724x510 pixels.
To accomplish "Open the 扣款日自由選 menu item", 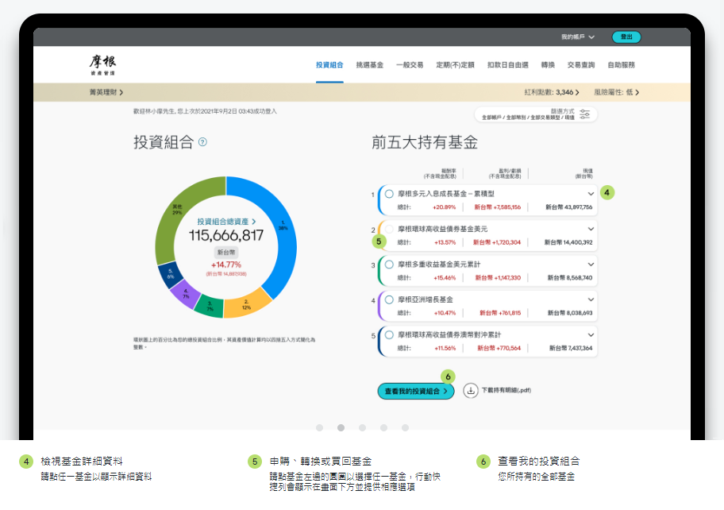I will pyautogui.click(x=508, y=65).
